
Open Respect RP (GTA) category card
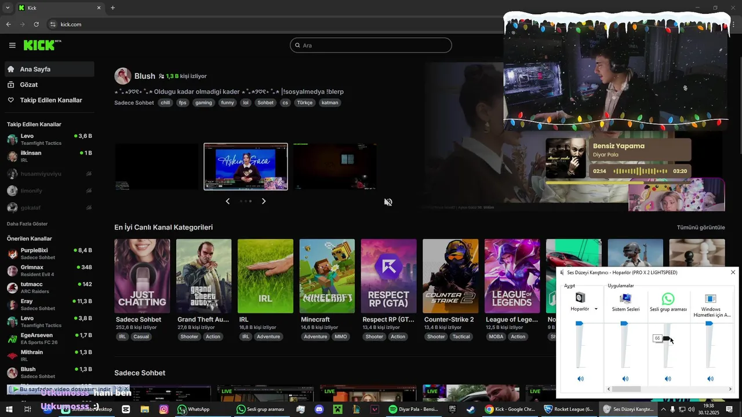388,276
